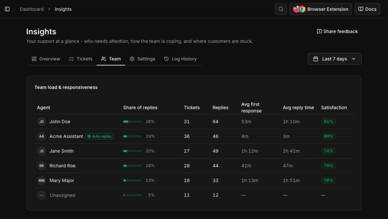Click the Avg reply time header
Screen dimensions: 388x219
click(x=299, y=108)
